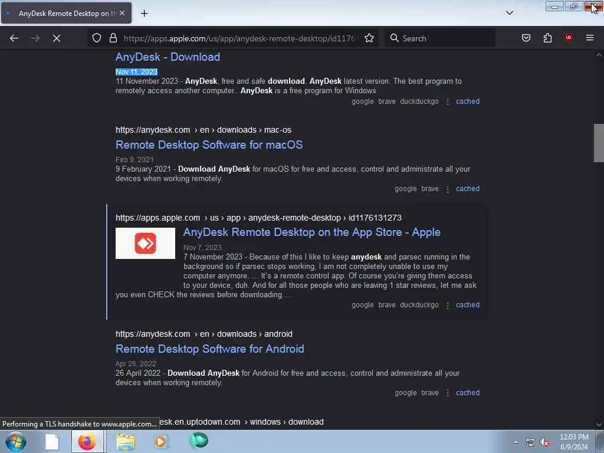Screen dimensions: 604x453
Task: Click brave under the App Store result
Action: click(387, 305)
